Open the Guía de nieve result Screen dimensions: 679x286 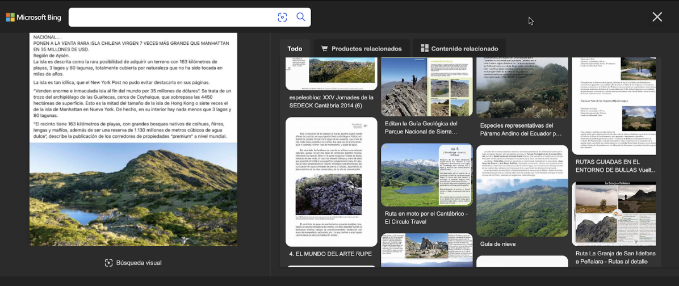coord(497,244)
